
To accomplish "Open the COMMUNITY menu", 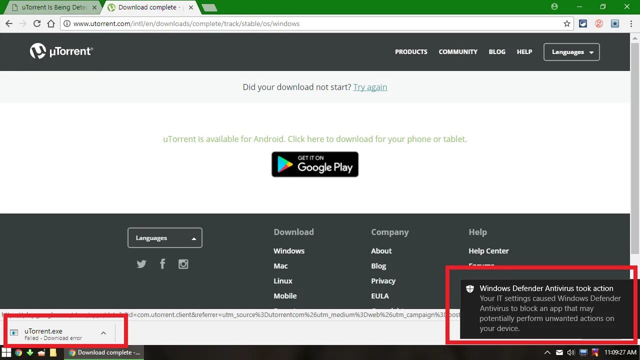I will pos(458,52).
